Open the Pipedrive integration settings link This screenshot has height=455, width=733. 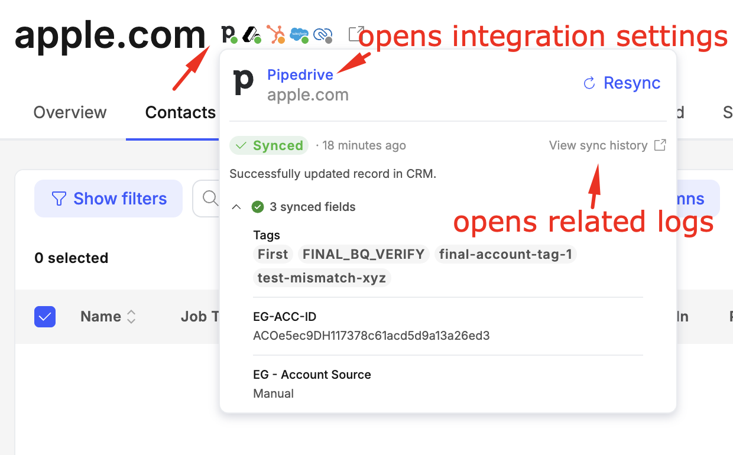click(x=300, y=75)
